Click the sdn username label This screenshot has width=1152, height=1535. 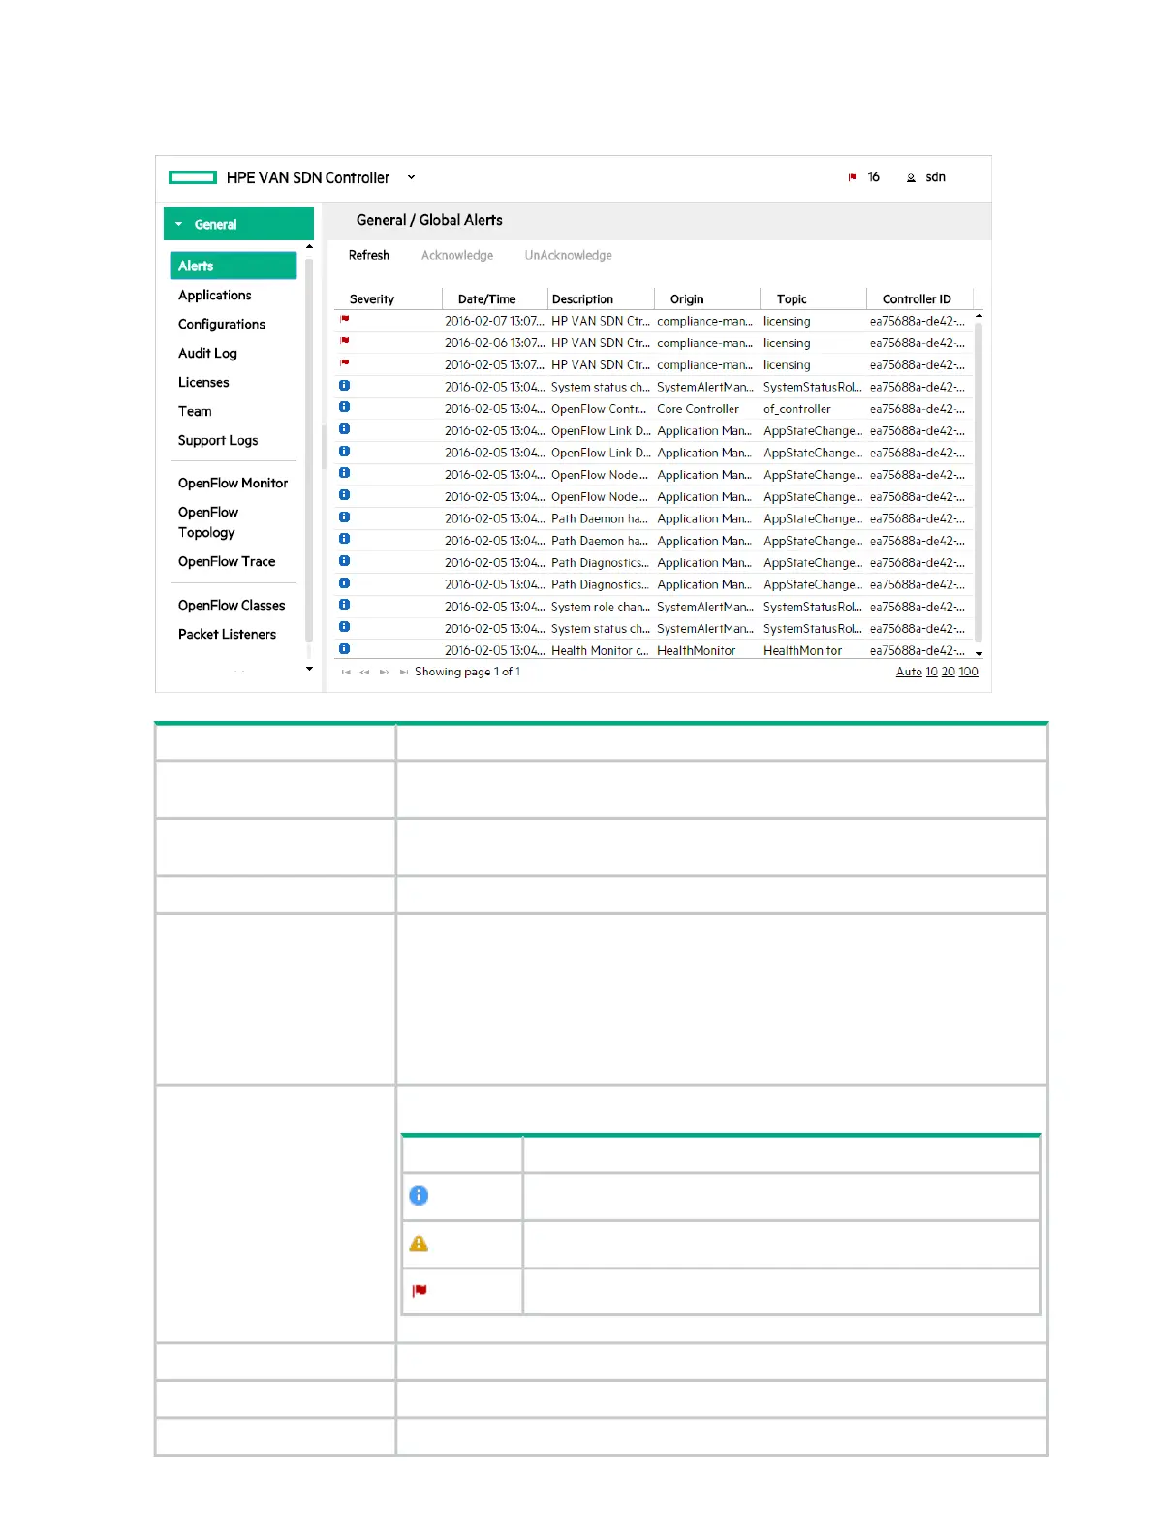click(935, 177)
